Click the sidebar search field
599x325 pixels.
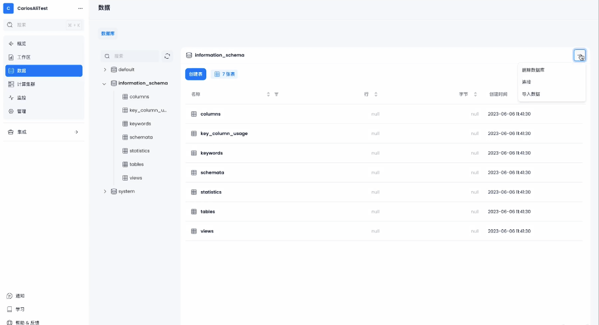coord(43,25)
